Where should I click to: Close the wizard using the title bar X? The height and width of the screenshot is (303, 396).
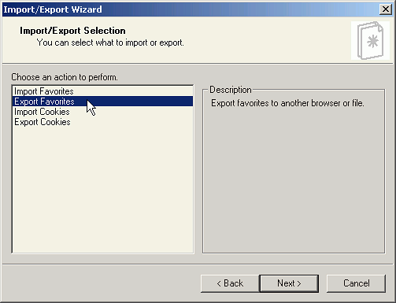(x=386, y=9)
